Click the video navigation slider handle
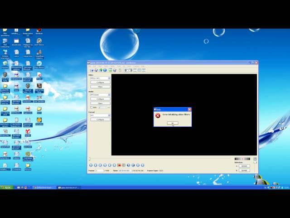This screenshot has width=290, height=218. click(90, 159)
